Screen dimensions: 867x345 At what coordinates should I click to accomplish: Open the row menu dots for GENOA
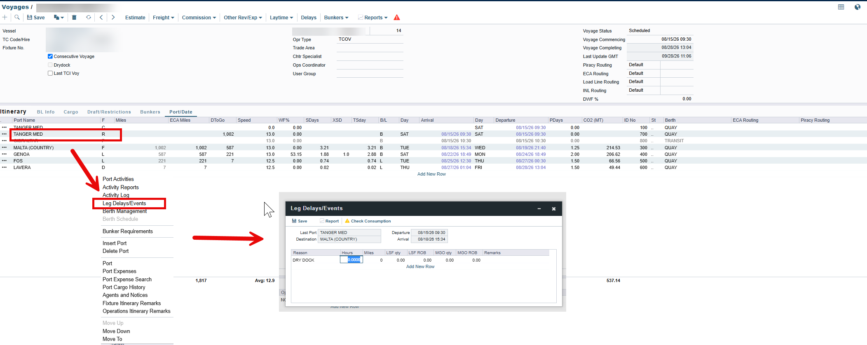tap(4, 154)
